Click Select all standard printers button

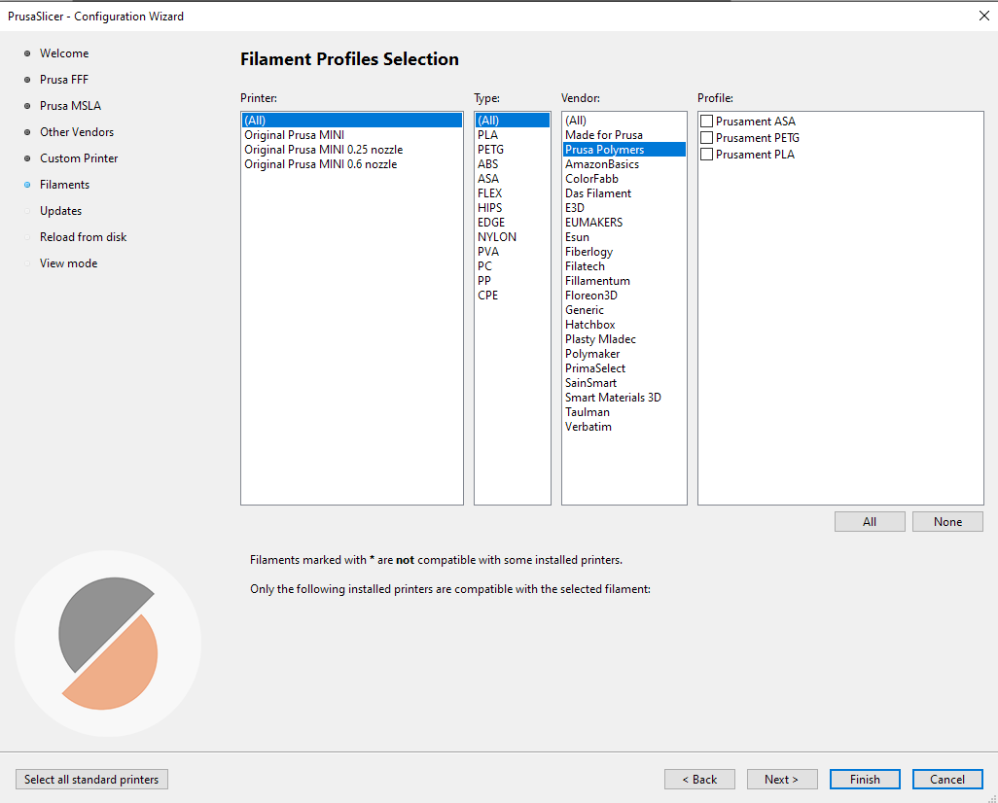(x=91, y=780)
